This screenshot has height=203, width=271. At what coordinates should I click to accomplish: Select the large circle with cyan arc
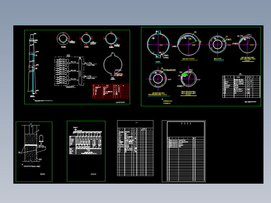point(158,44)
